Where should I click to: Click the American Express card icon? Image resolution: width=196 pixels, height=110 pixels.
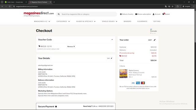pos(138,83)
